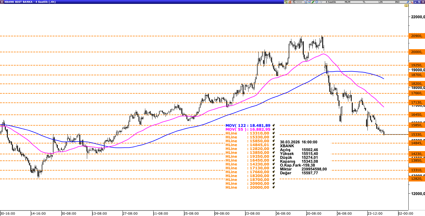Click the 20900 level label on price axis
425x216 pixels.
[x=417, y=36]
